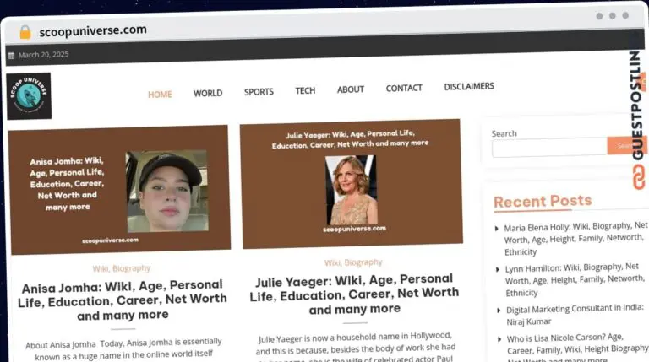
Task: Select the TECH navigation item
Action: click(x=305, y=90)
